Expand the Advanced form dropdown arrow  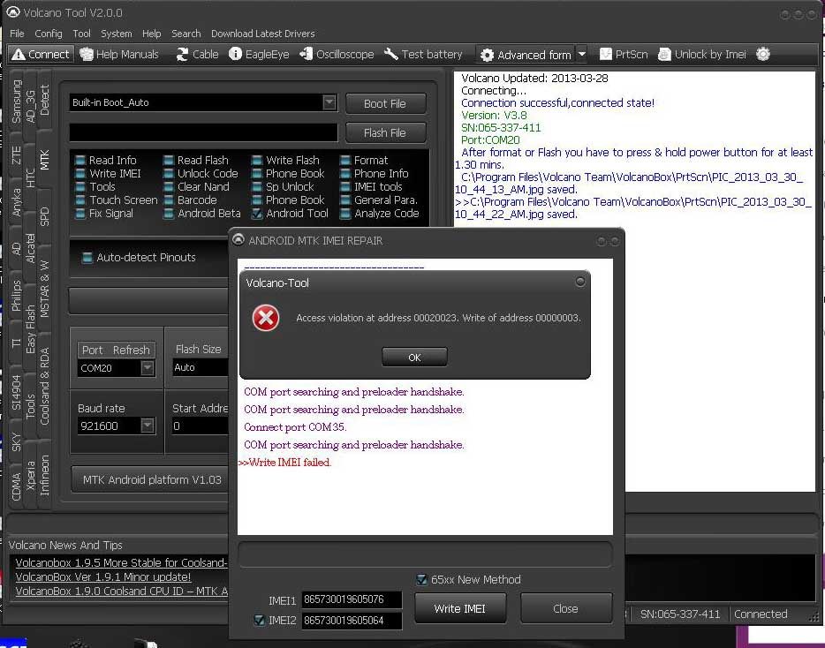coord(582,54)
